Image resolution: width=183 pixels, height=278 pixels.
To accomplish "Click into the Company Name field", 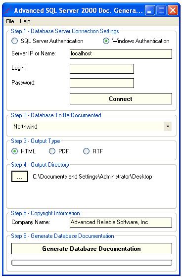I will point(121,223).
